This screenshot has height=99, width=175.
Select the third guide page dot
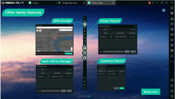coord(86,96)
